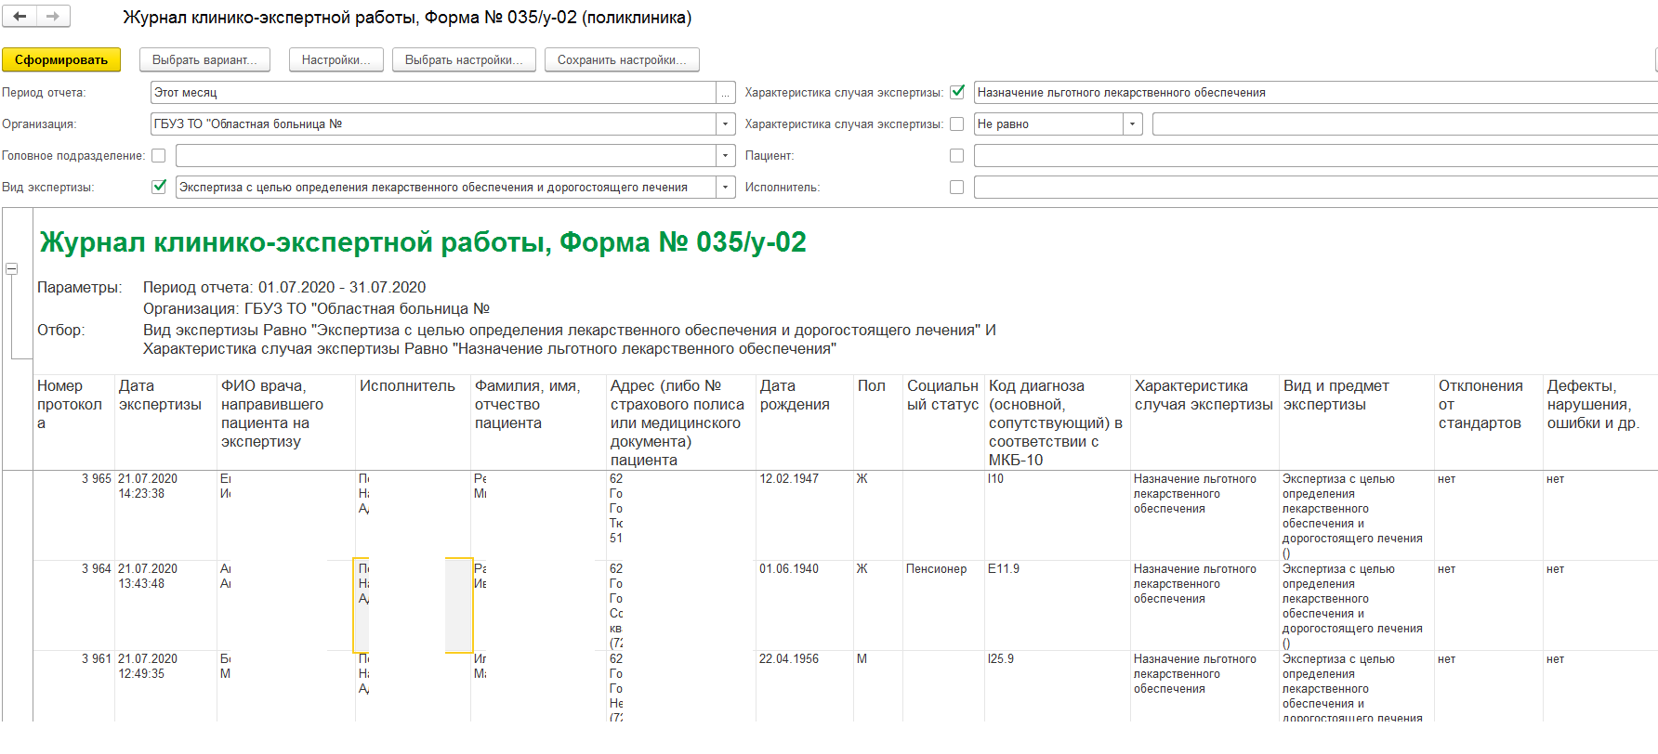This screenshot has width=1658, height=754.
Task: Click Выбрать настройки button
Action: coord(464,60)
